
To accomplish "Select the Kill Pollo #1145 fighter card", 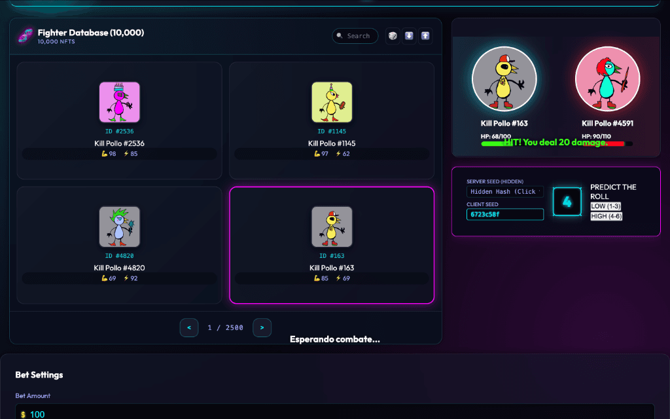I will coord(332,120).
